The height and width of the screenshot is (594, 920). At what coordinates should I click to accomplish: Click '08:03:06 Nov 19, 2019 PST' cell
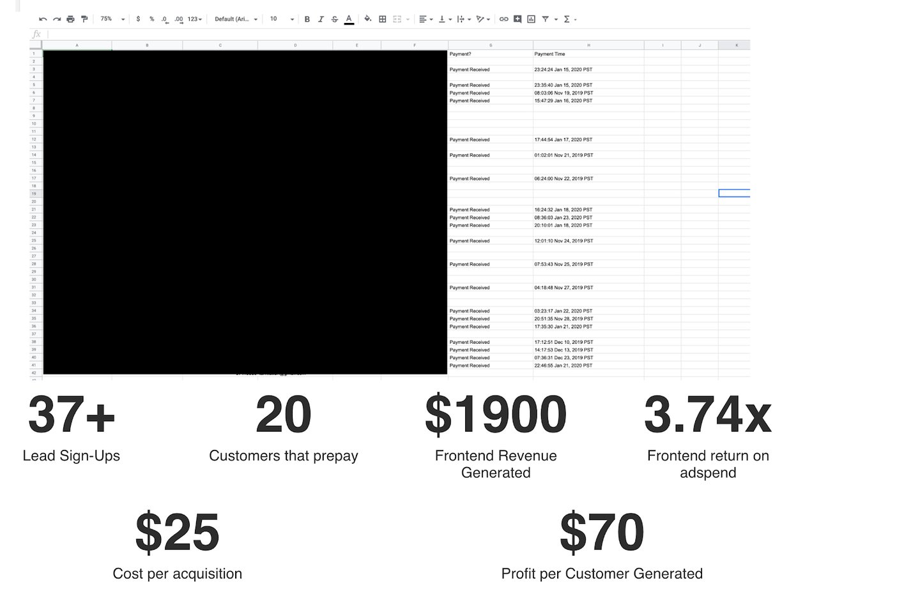[x=588, y=93]
